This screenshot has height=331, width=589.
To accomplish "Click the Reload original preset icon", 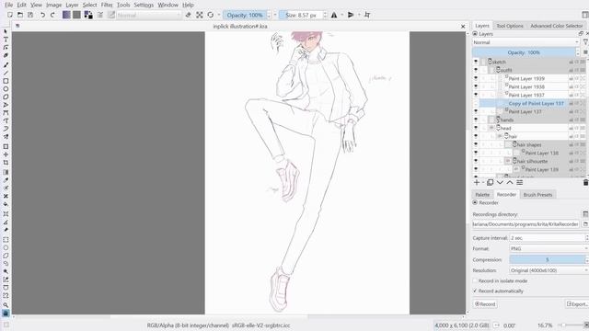I will tap(211, 15).
